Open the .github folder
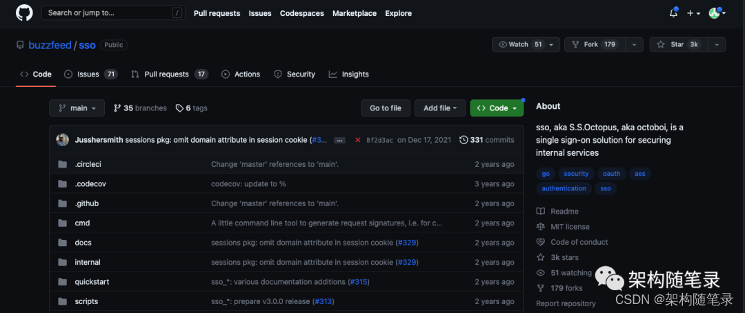The image size is (745, 313). 86,203
